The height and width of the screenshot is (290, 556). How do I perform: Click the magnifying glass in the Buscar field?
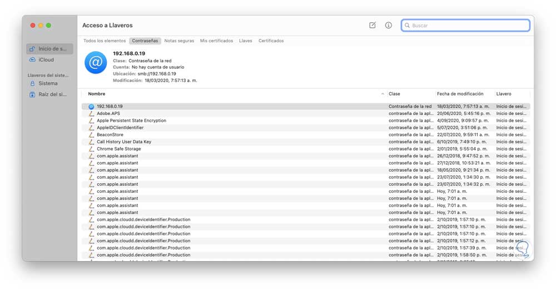tap(407, 26)
